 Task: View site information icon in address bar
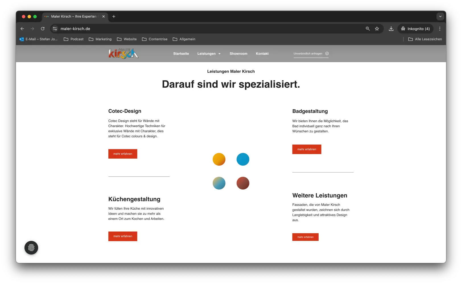55,29
